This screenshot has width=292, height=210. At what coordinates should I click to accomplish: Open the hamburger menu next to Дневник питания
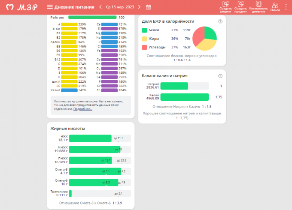point(50,7)
